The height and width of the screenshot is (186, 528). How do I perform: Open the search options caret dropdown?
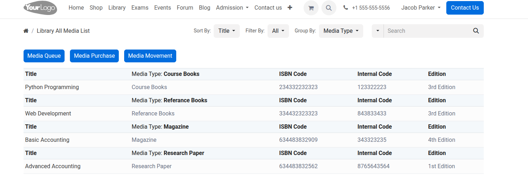377,31
